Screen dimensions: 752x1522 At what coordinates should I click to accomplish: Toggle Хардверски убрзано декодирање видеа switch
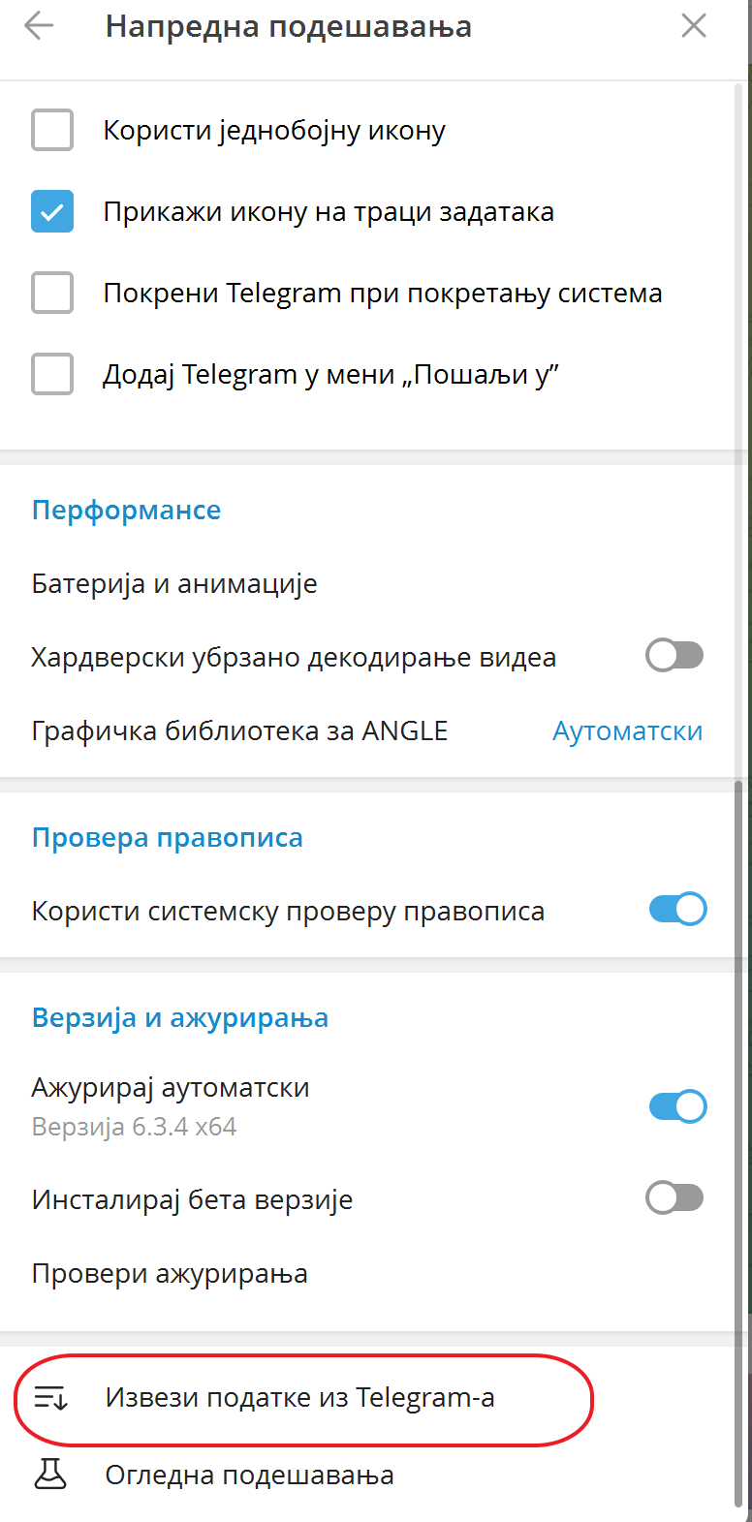point(674,657)
